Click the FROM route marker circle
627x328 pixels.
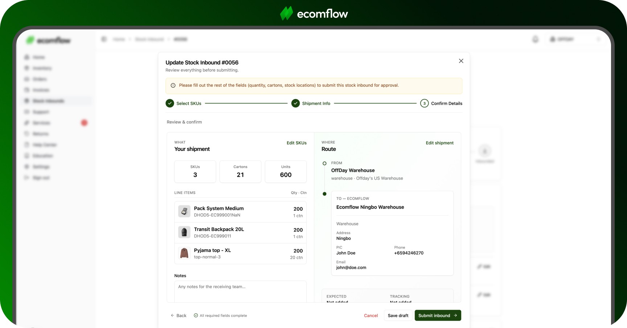[324, 163]
